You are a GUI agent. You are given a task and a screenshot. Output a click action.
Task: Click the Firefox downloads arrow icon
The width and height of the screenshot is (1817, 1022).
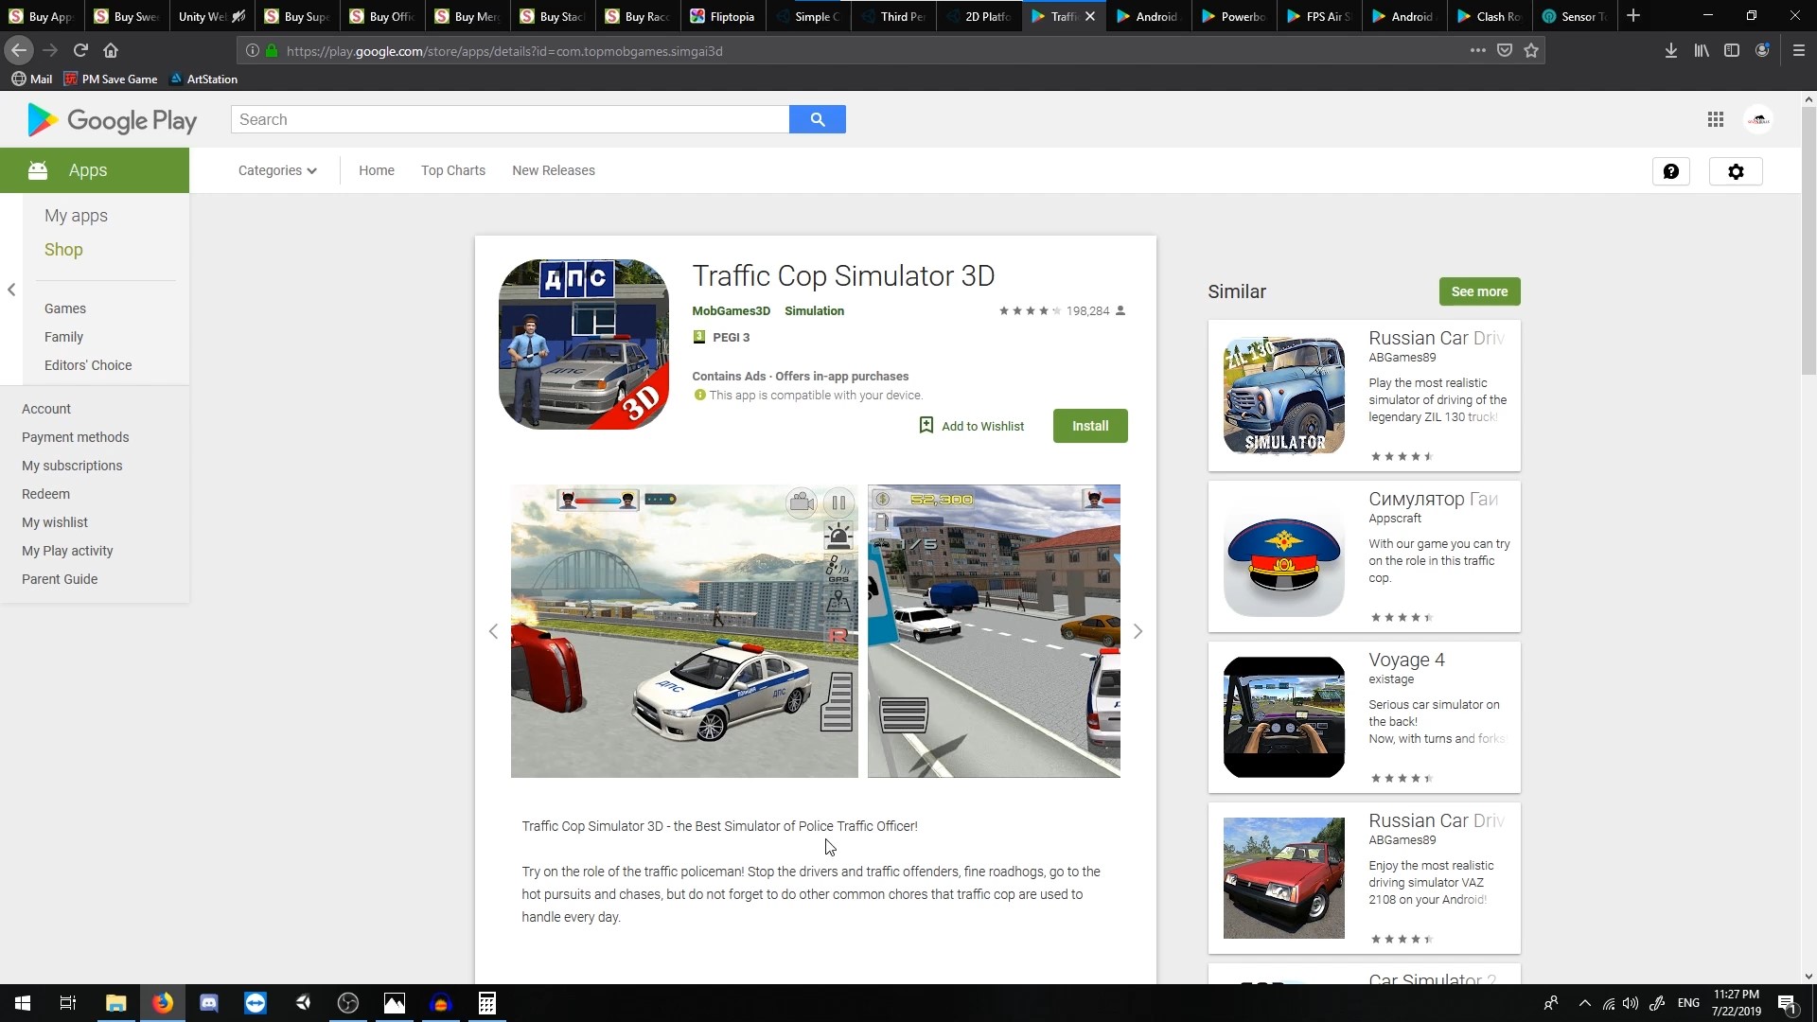click(1670, 50)
